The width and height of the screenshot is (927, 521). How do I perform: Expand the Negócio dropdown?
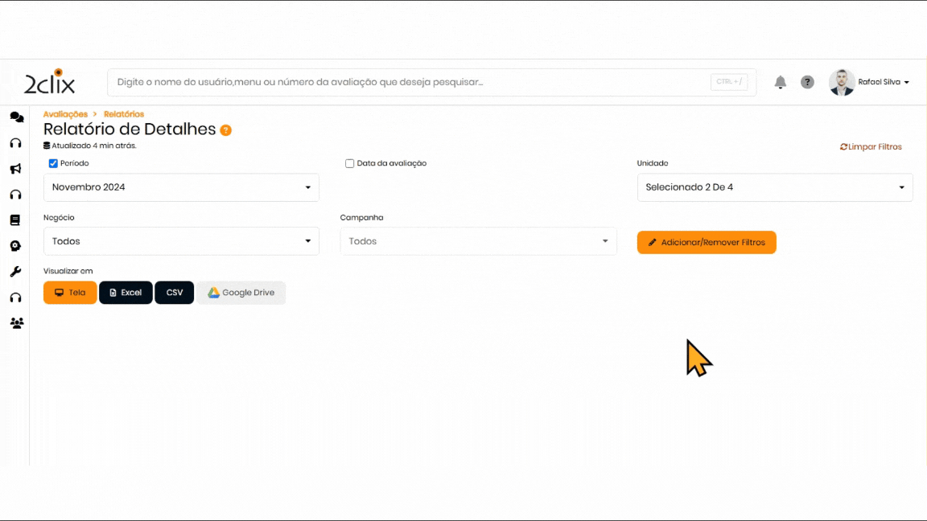[x=181, y=241]
